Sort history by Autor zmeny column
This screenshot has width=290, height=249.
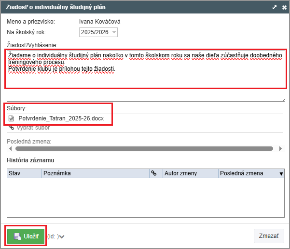click(x=190, y=173)
